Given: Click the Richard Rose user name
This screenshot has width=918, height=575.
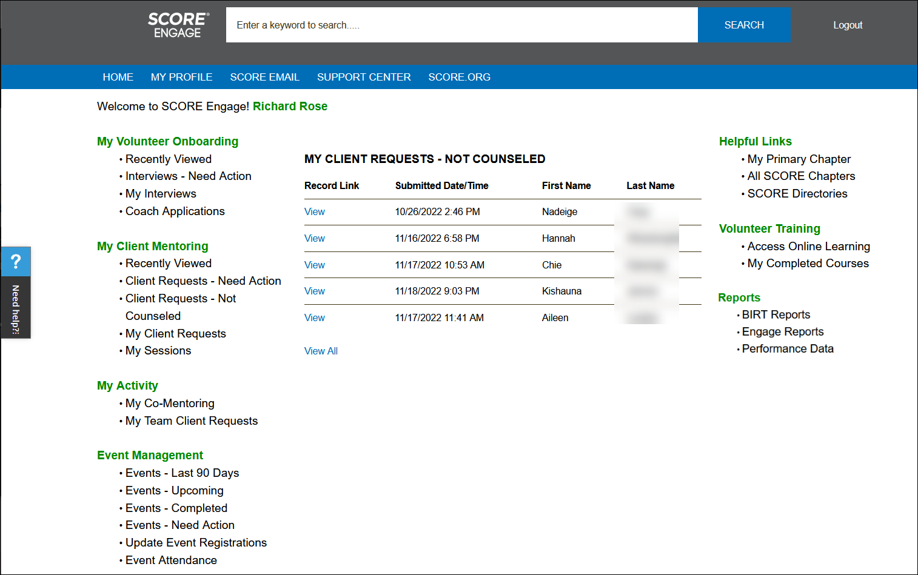Looking at the screenshot, I should [x=290, y=106].
